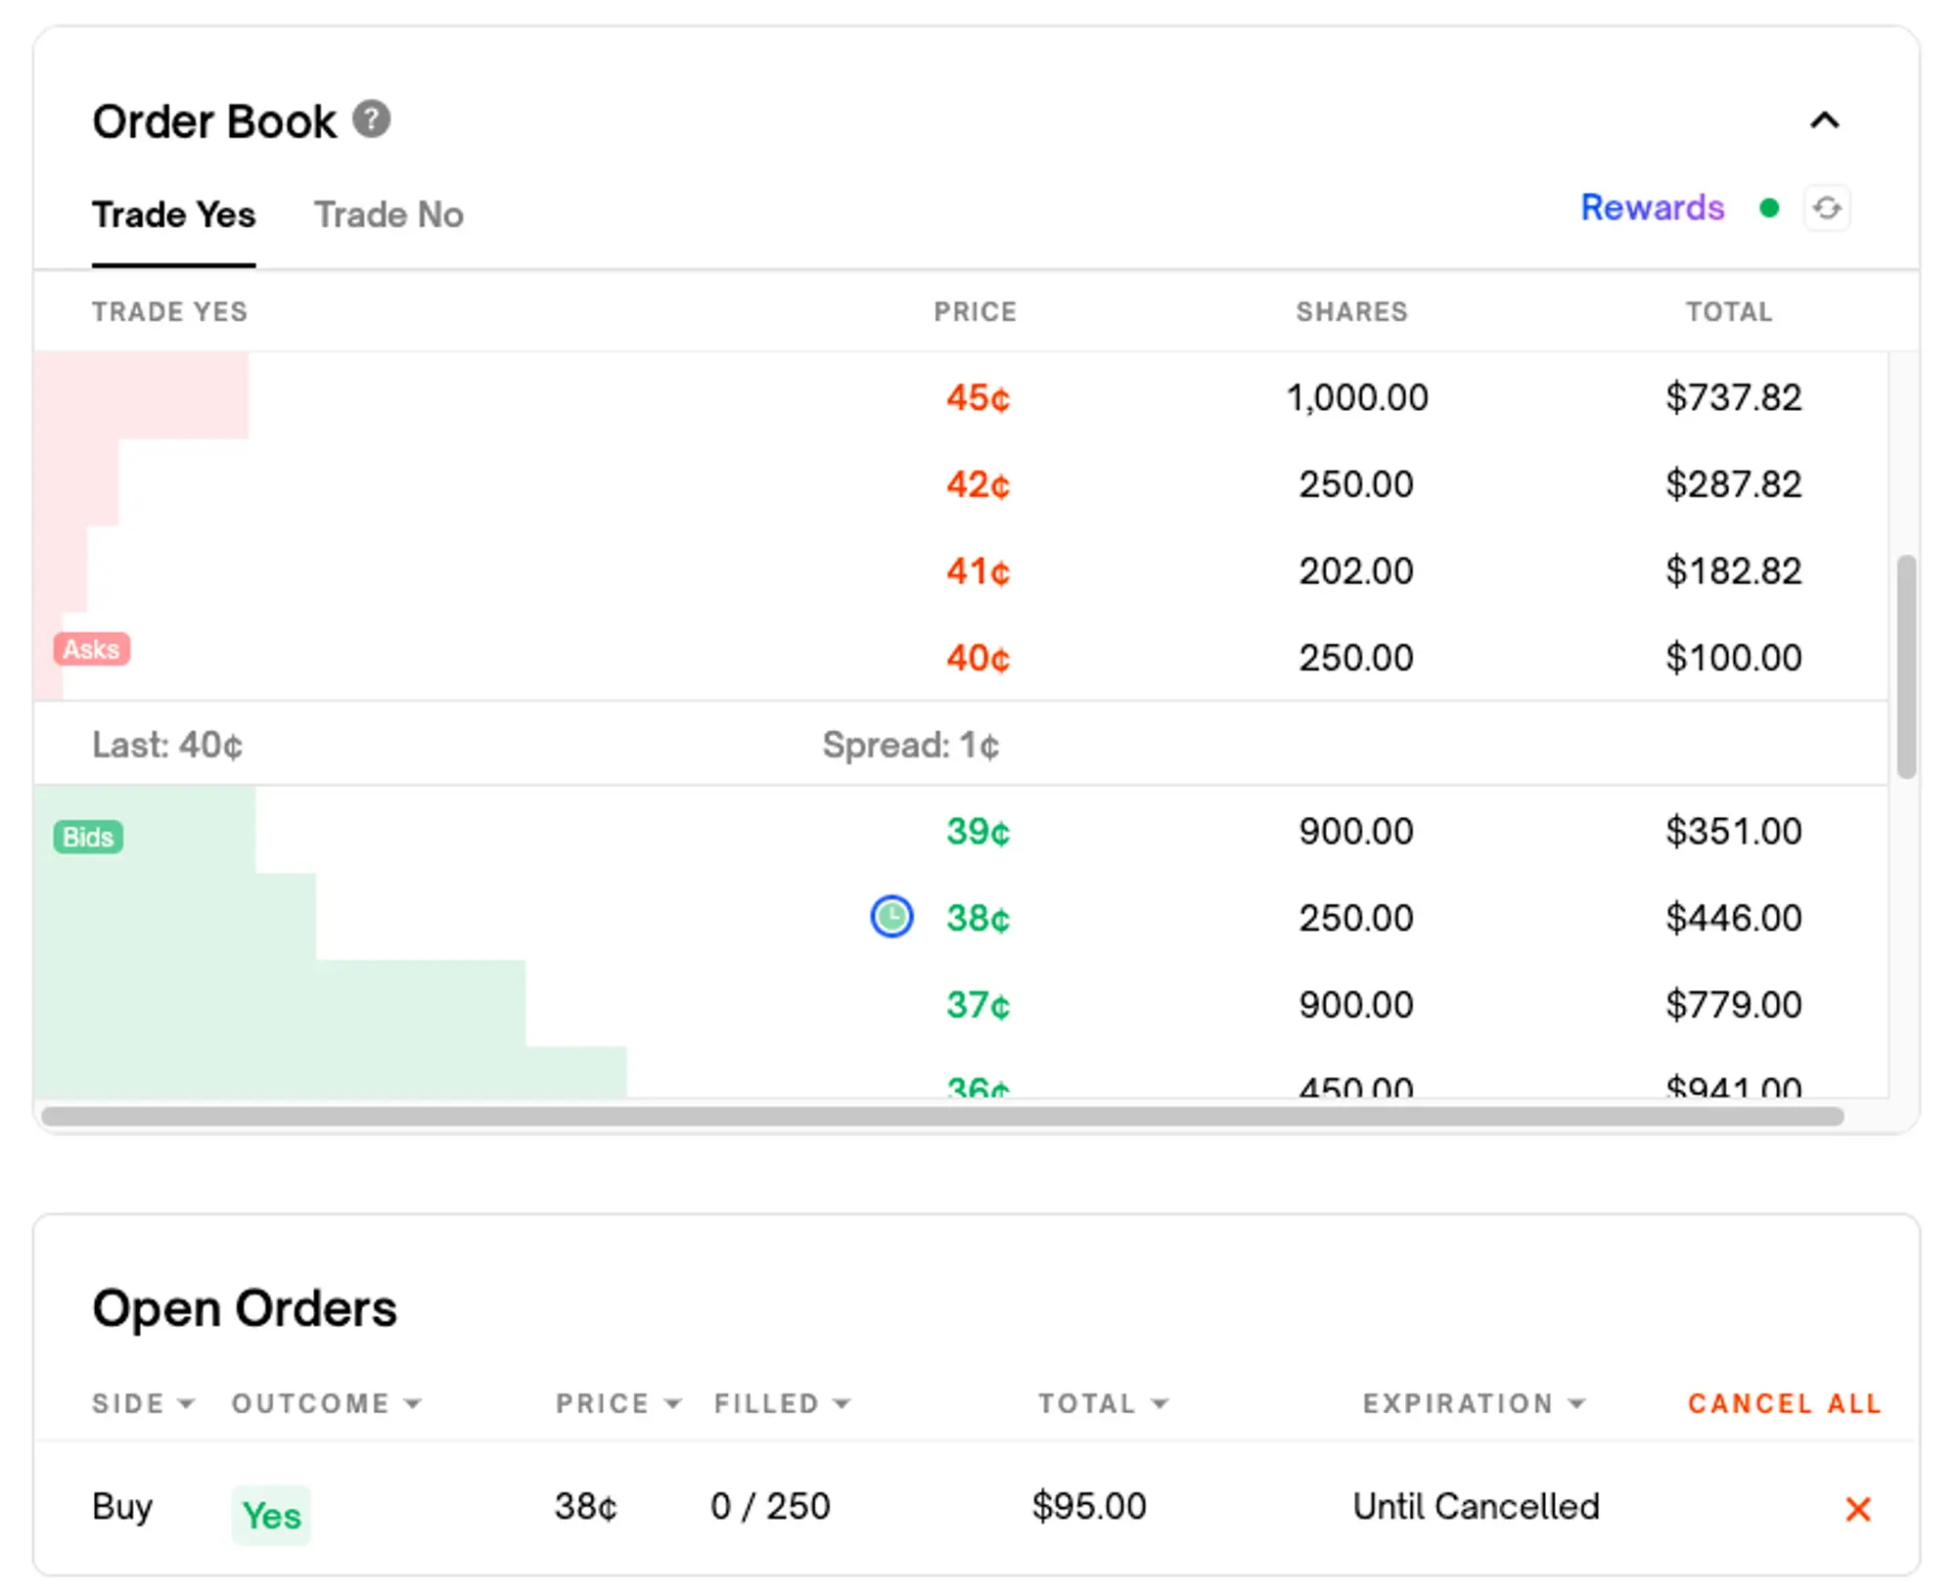This screenshot has height=1596, width=1957.
Task: Open the Rewards link
Action: [1652, 207]
